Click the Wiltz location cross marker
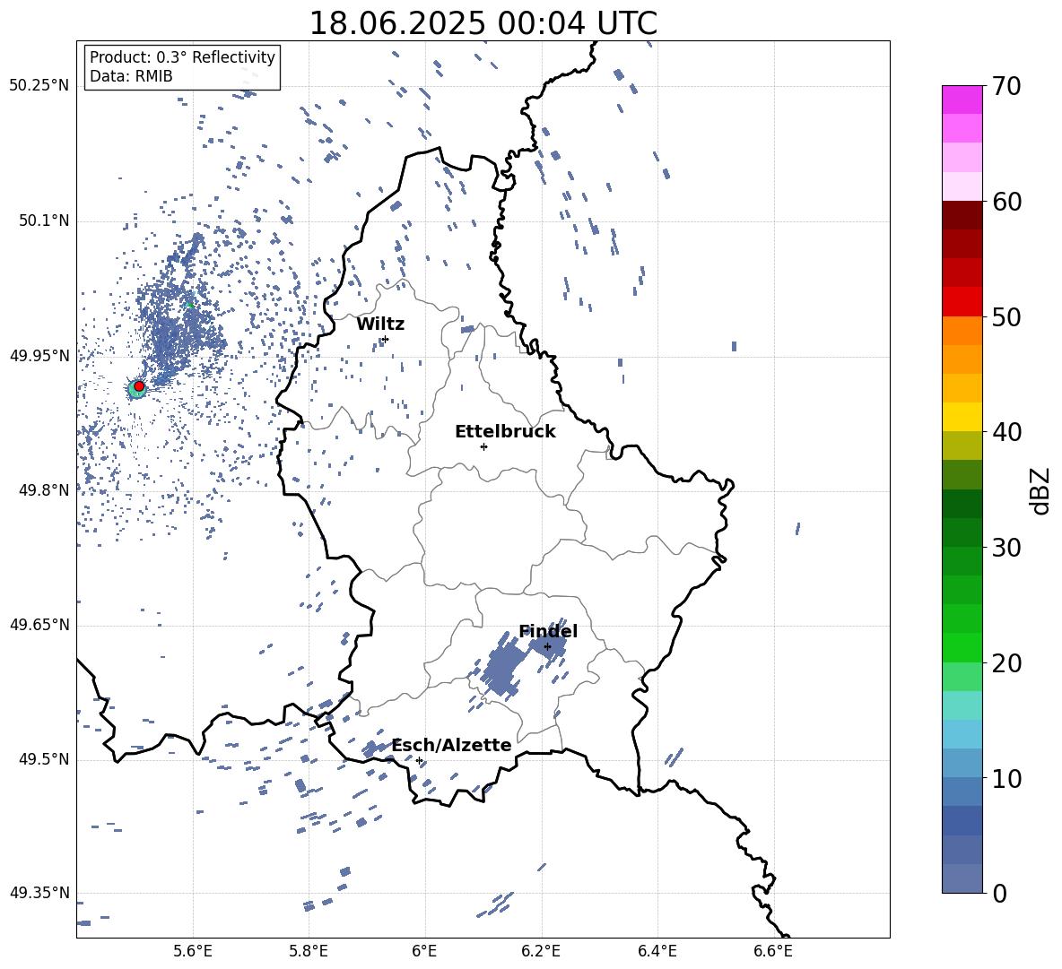This screenshot has height=969, width=1062. pyautogui.click(x=386, y=339)
